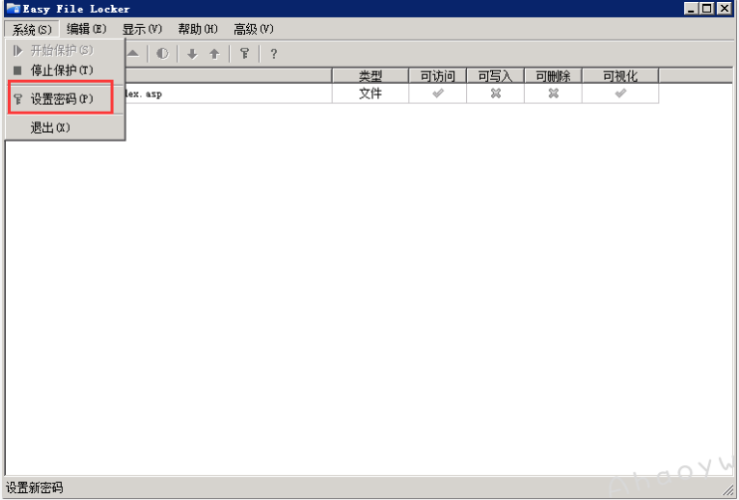Click the key password icon in toolbar
This screenshot has width=739, height=500.
pyautogui.click(x=244, y=54)
